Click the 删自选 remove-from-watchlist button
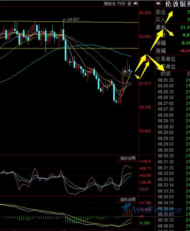This screenshot has height=231, width=190. tap(110, 3)
